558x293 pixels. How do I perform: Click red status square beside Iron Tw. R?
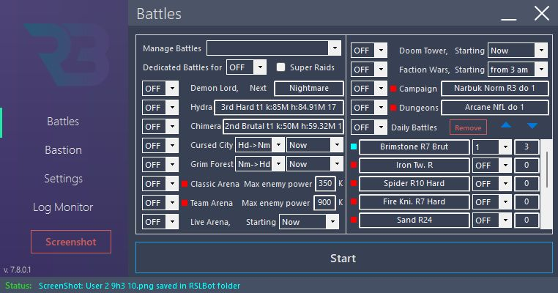354,165
